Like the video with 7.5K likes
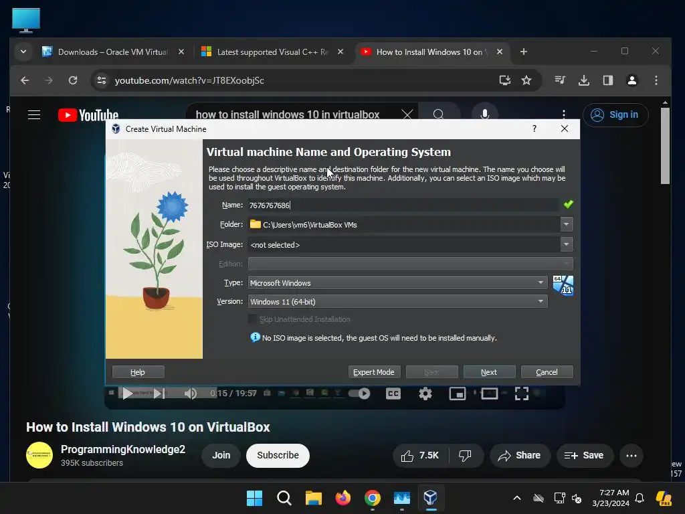This screenshot has height=514, width=685. point(419,455)
